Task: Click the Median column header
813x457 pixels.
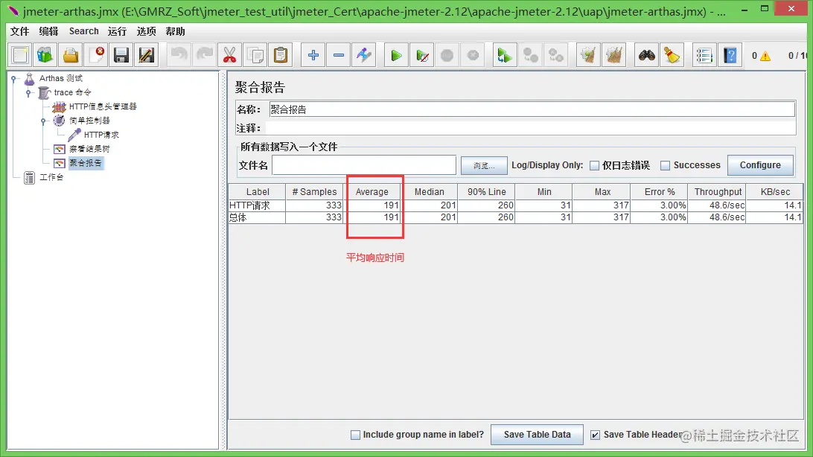Action: [x=430, y=192]
